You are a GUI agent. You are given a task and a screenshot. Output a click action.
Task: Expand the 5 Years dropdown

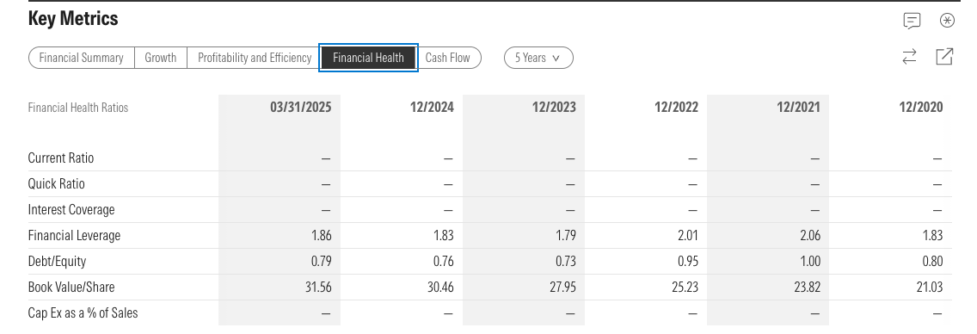point(538,58)
